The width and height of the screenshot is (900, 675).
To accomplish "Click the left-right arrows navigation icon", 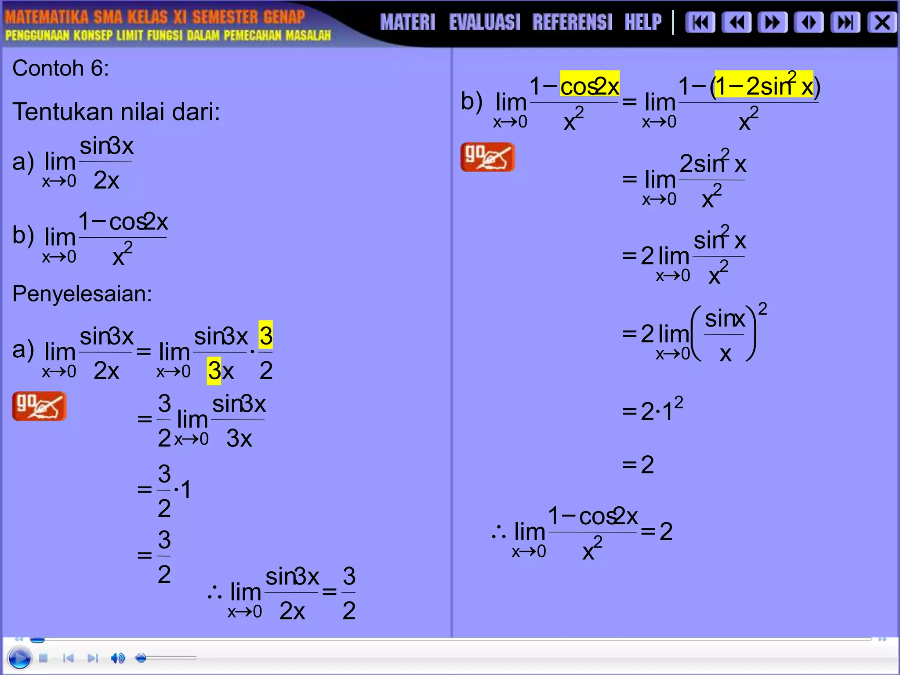I will coord(809,22).
